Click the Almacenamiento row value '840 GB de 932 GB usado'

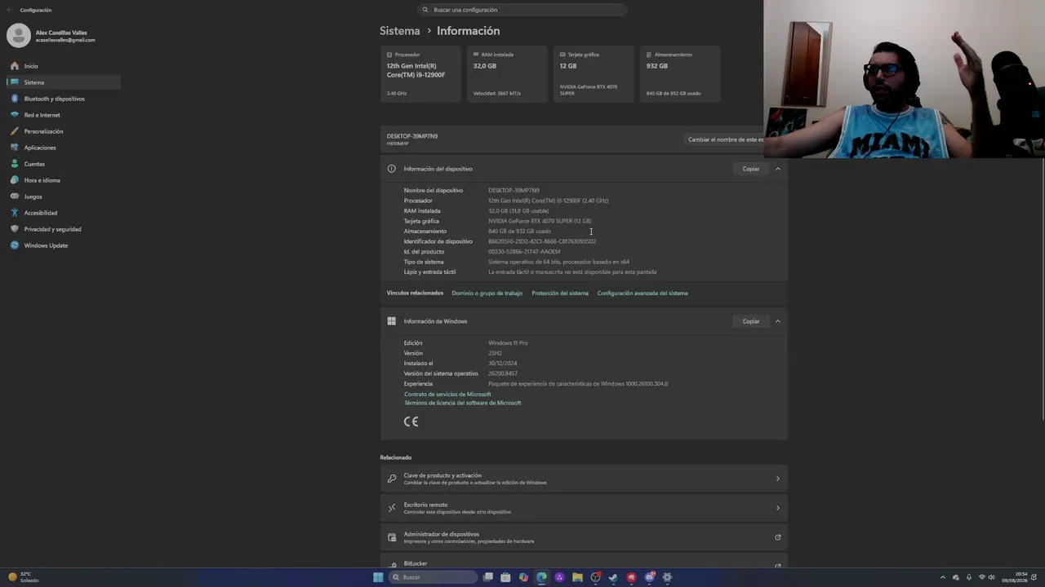520,232
